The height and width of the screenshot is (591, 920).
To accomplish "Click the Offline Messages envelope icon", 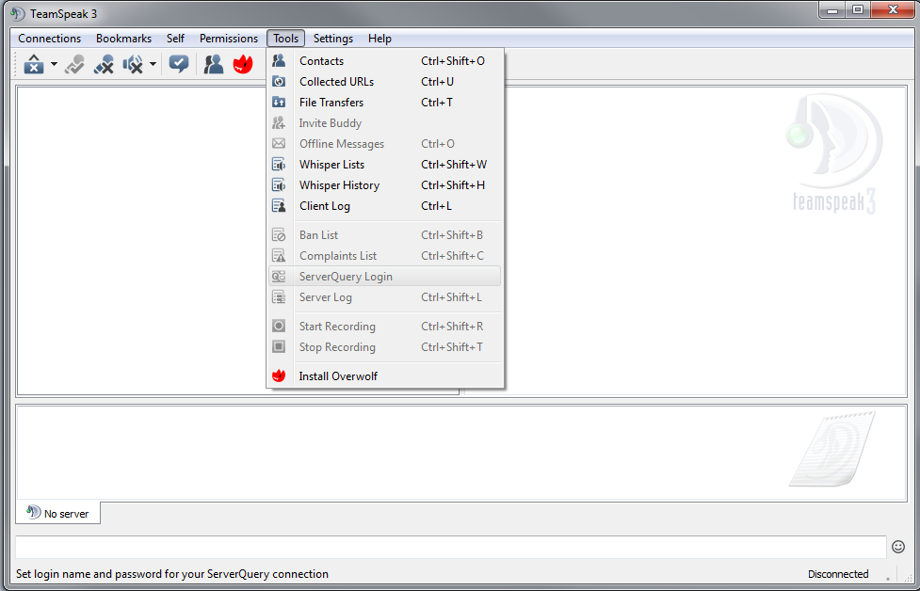I will coord(279,144).
